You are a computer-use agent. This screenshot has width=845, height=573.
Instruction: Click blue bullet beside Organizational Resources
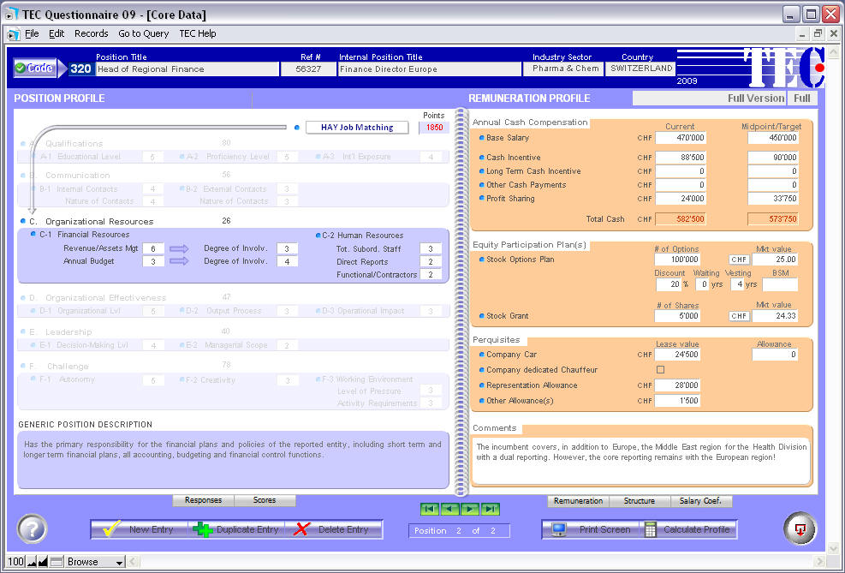(22, 221)
